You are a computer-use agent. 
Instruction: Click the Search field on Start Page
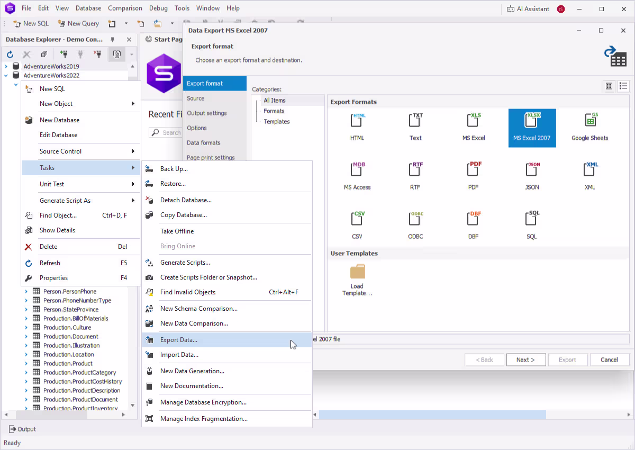coord(165,132)
